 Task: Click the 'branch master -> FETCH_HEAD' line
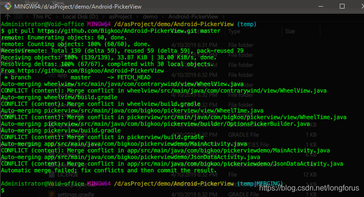(x=77, y=77)
